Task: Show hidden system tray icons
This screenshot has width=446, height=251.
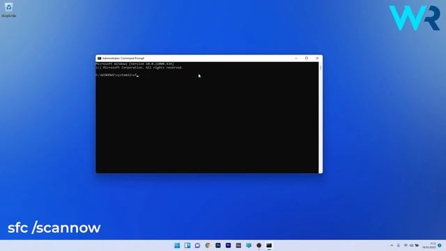Action: coord(392,245)
